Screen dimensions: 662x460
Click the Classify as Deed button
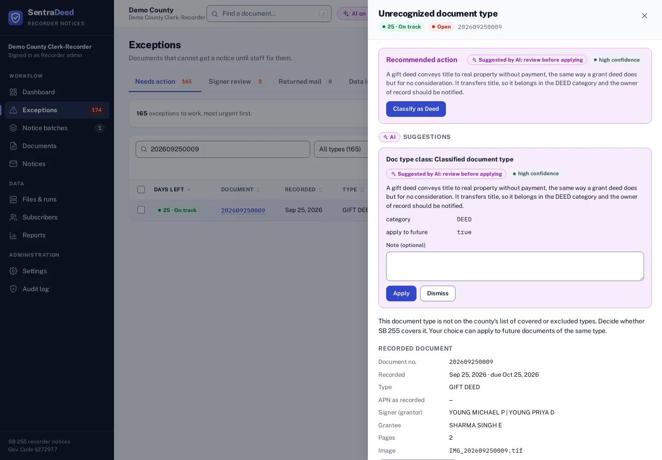(416, 109)
